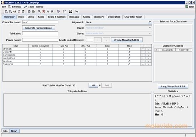Image resolution: width=196 pixels, height=137 pixels.
Task: Click the Class(Lvl) column header
Action: point(167,50)
